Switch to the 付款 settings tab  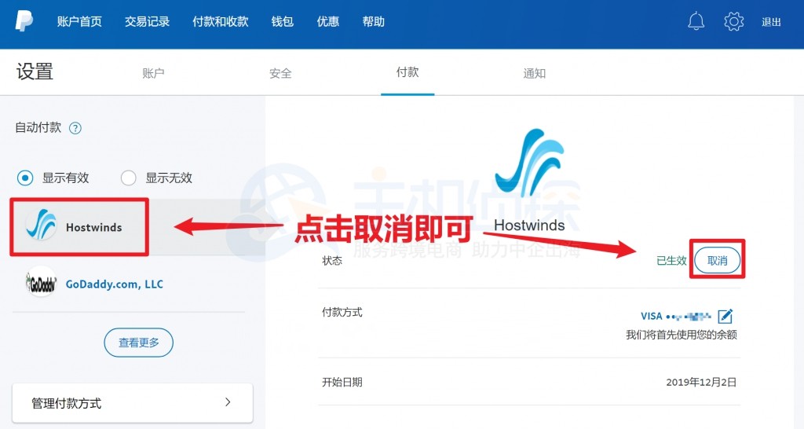pos(407,72)
